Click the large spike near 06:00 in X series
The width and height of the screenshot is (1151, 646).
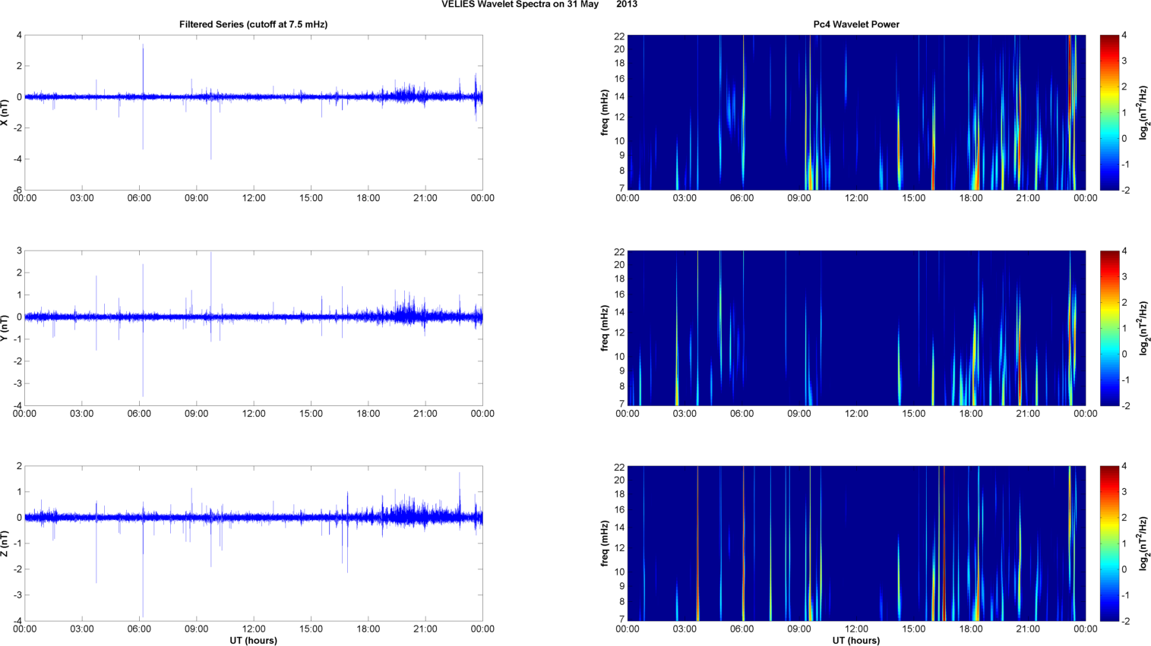[x=143, y=96]
